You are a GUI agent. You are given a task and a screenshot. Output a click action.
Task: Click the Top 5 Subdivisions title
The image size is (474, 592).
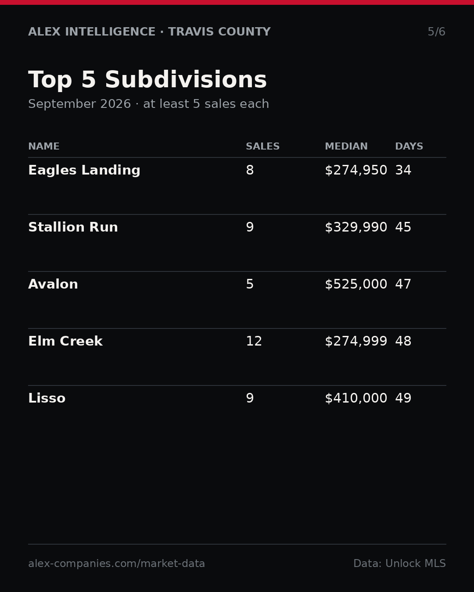147,81
